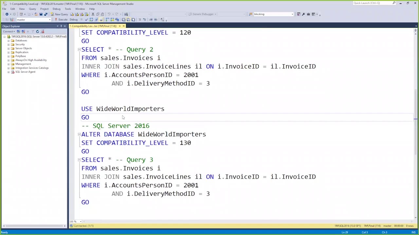Toggle Results to Text icon

(123, 20)
